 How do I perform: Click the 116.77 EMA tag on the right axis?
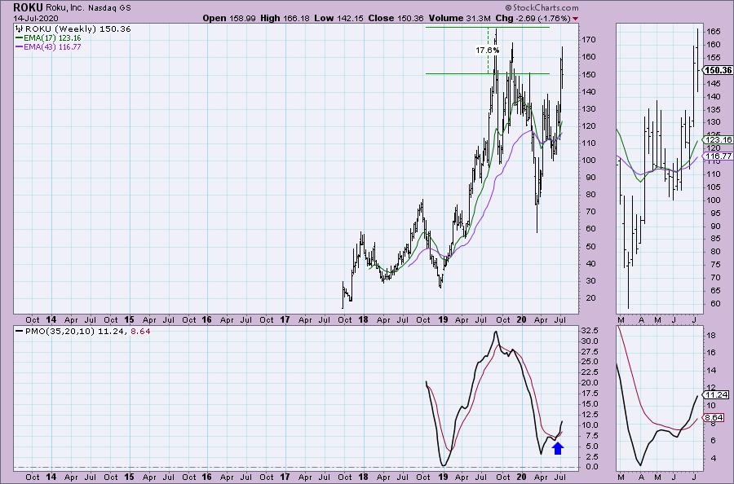718,156
